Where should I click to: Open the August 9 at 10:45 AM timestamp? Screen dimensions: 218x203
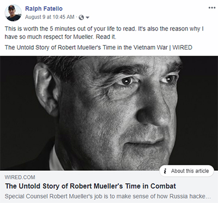50,17
